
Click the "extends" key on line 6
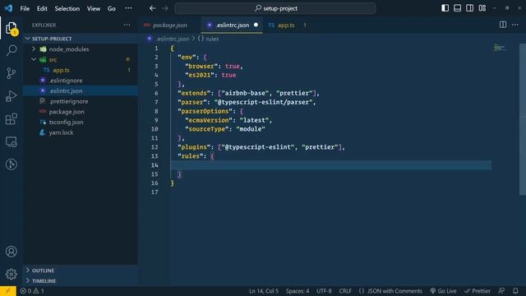194,93
